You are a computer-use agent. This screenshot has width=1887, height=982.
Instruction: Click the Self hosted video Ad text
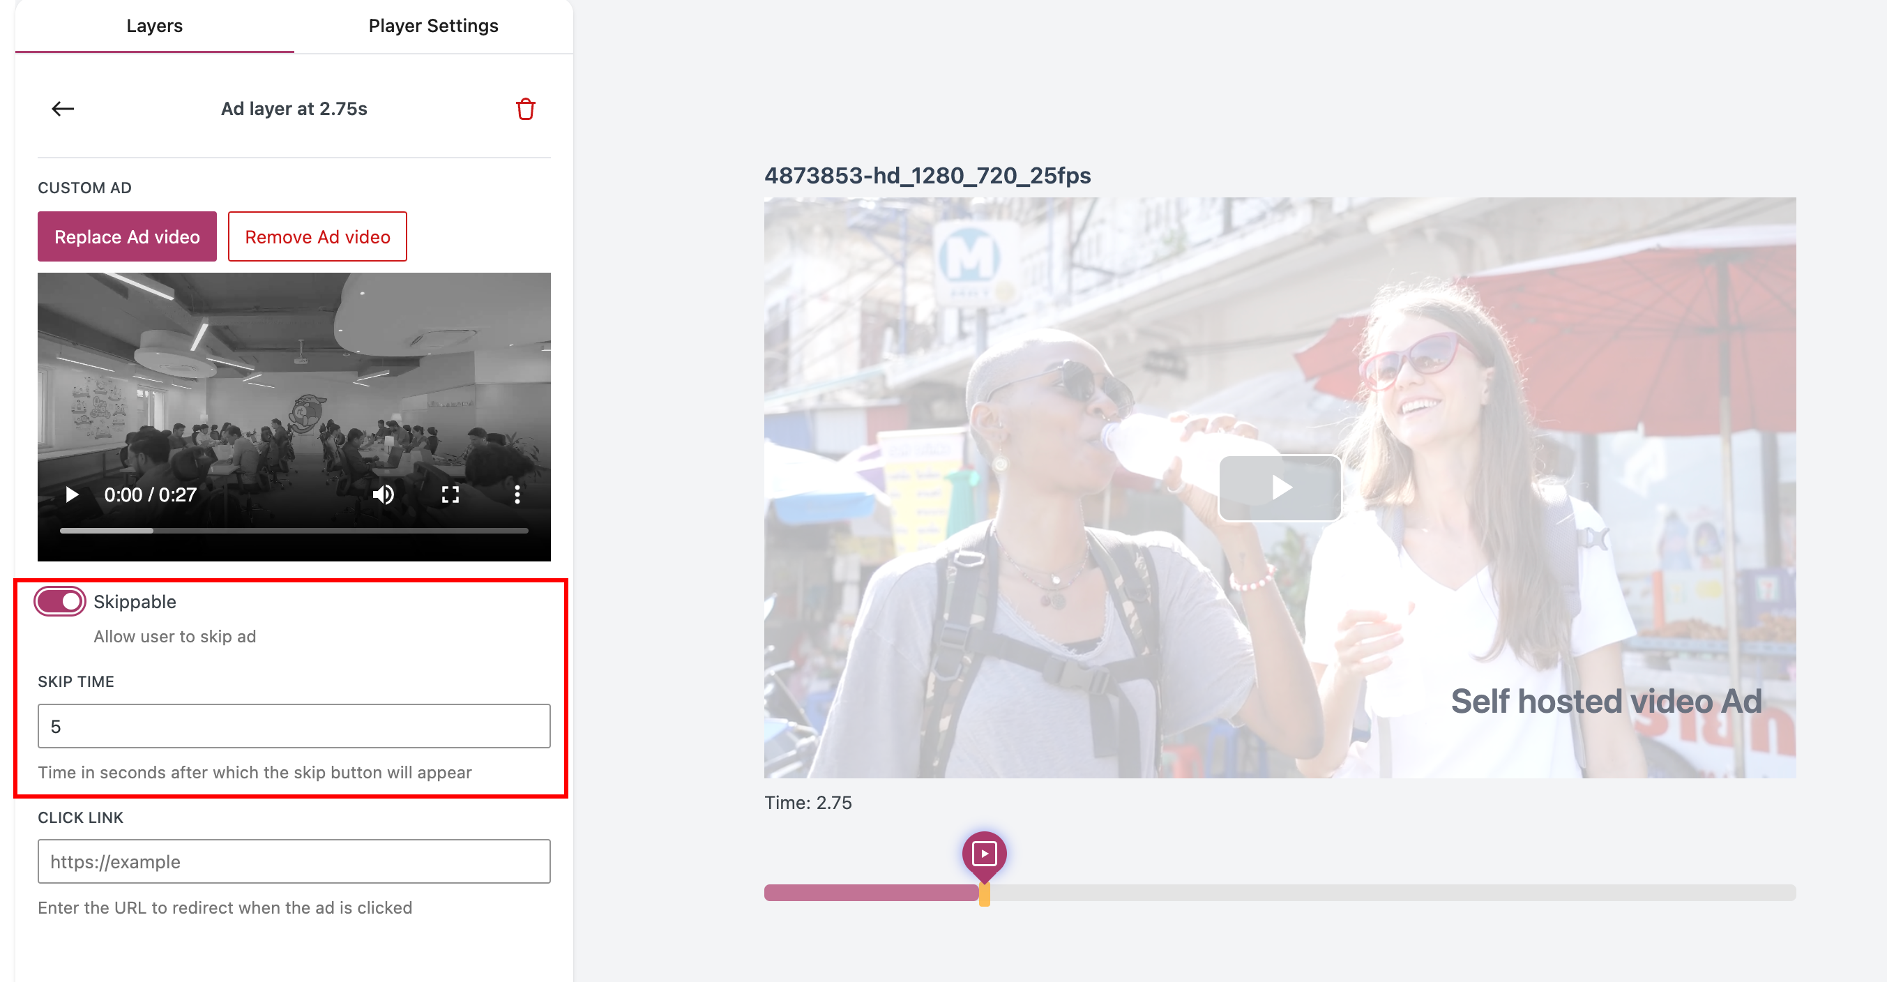pos(1606,702)
